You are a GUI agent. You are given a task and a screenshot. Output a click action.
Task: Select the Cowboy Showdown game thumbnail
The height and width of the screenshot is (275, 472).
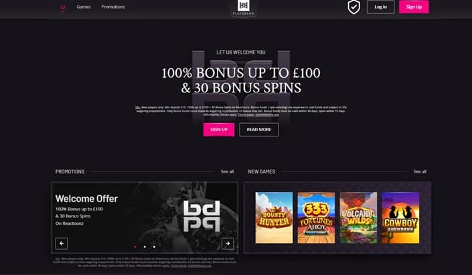[x=400, y=217]
